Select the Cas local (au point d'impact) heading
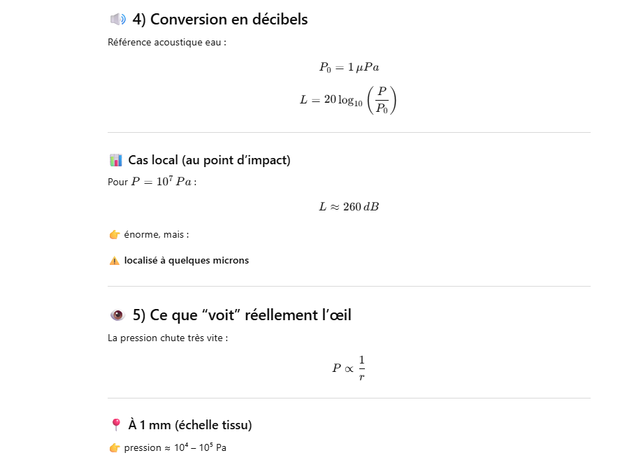Screen dimensions: 627x460 209,160
